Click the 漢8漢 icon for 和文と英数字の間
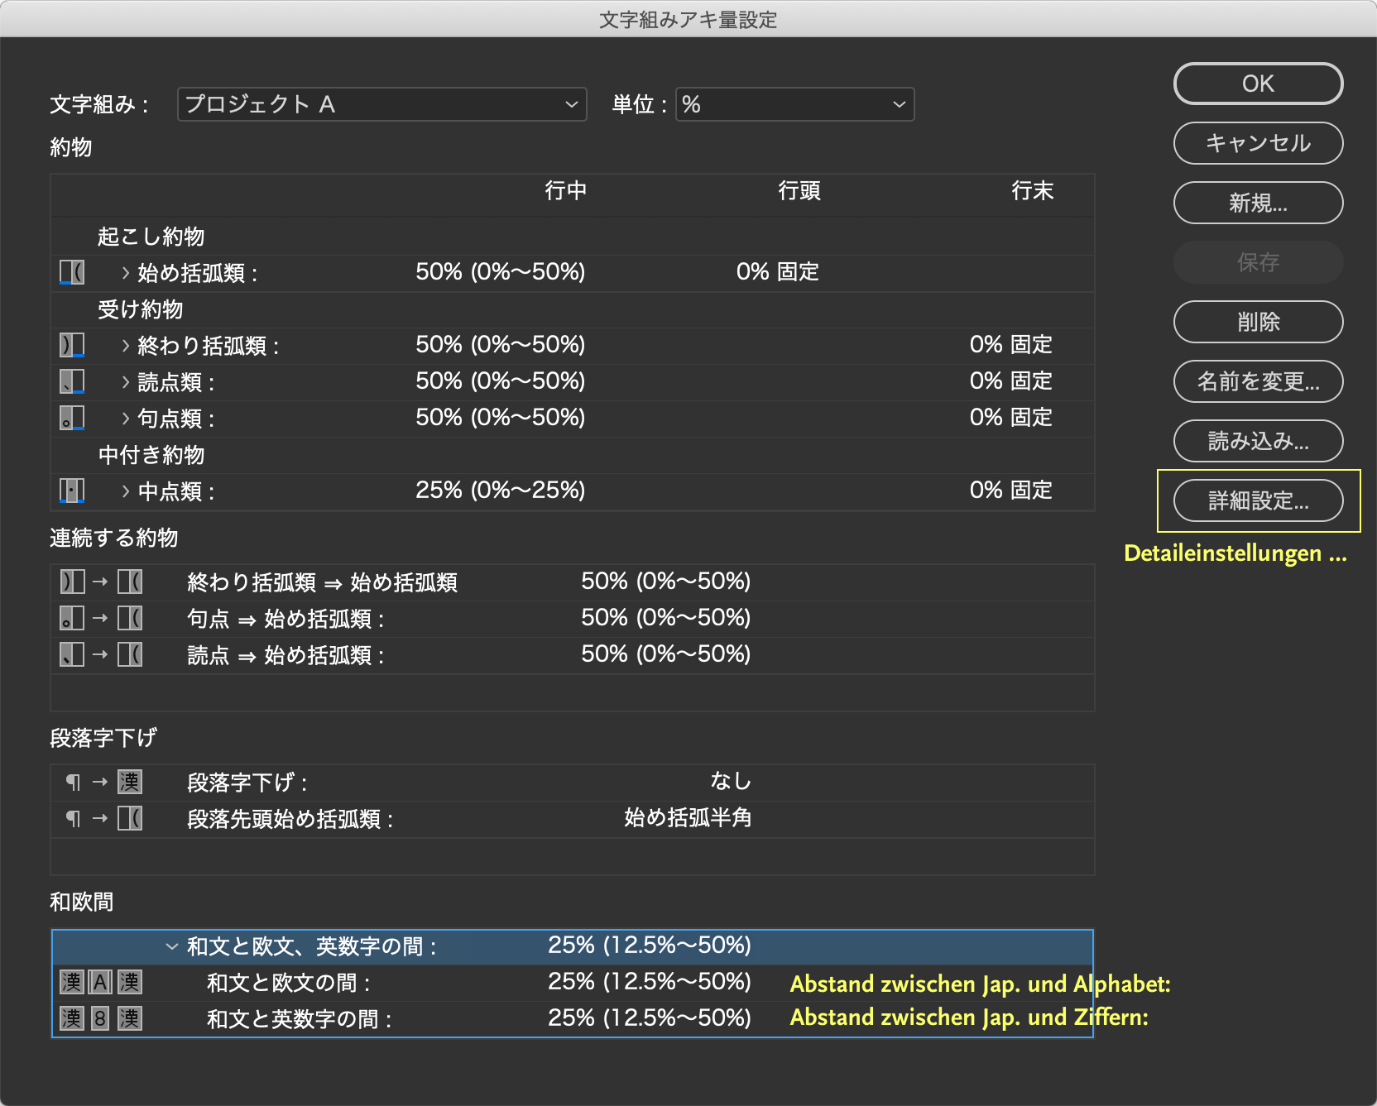1377x1106 pixels. click(x=101, y=1018)
